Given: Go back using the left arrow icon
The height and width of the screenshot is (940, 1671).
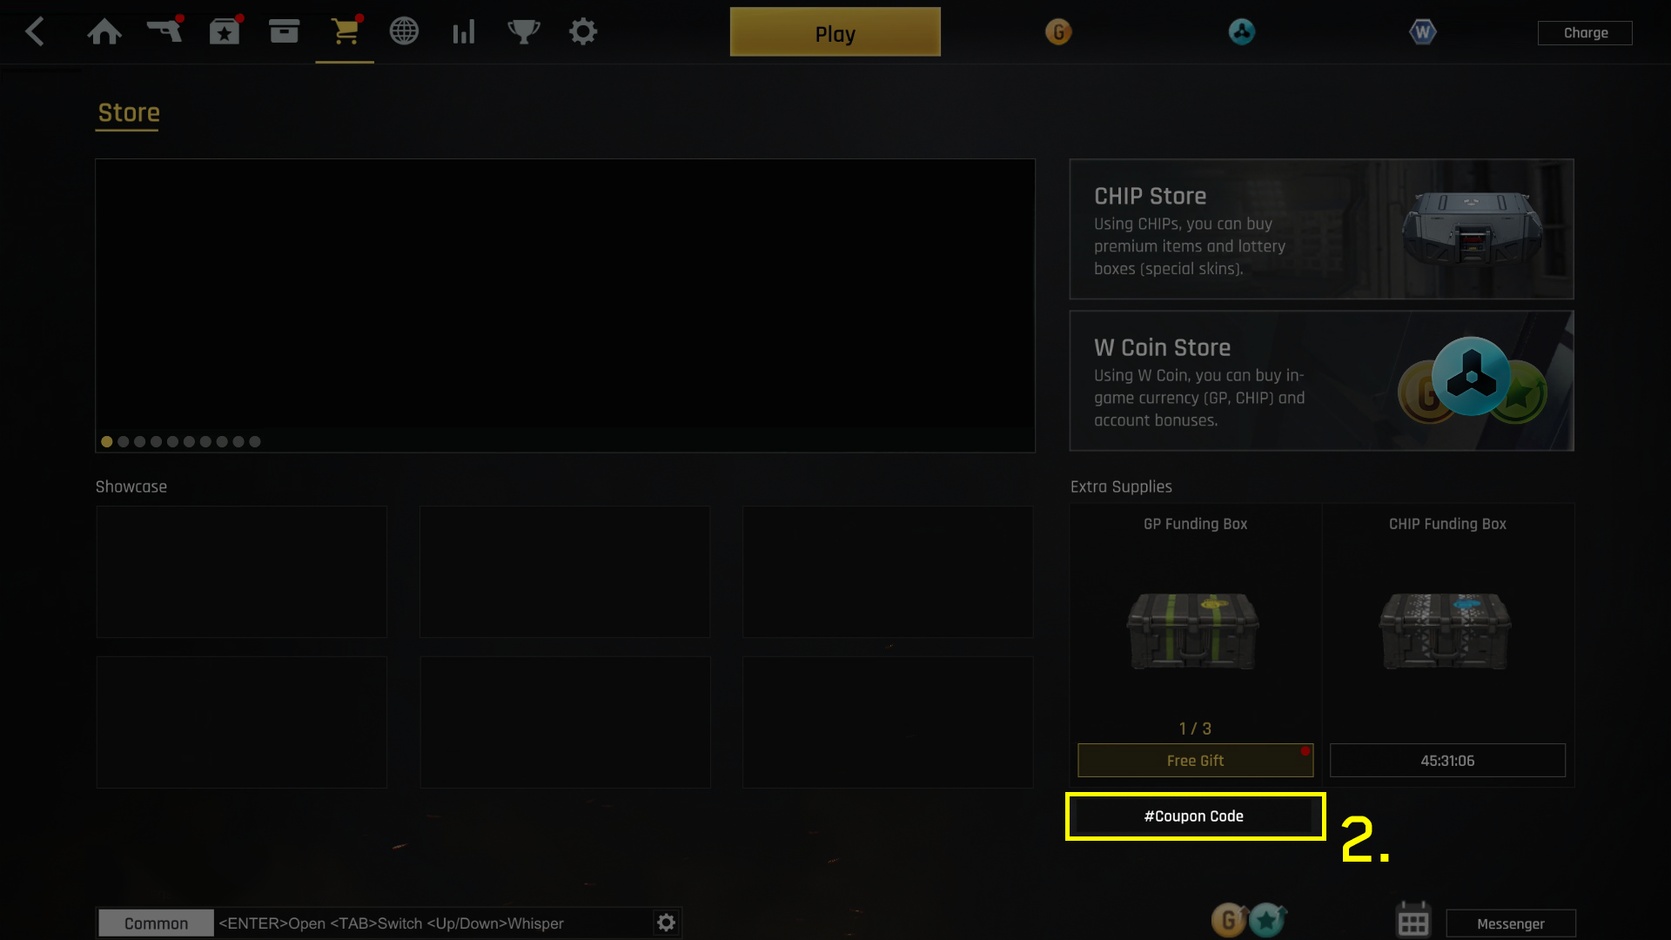Looking at the screenshot, I should 35,32.
